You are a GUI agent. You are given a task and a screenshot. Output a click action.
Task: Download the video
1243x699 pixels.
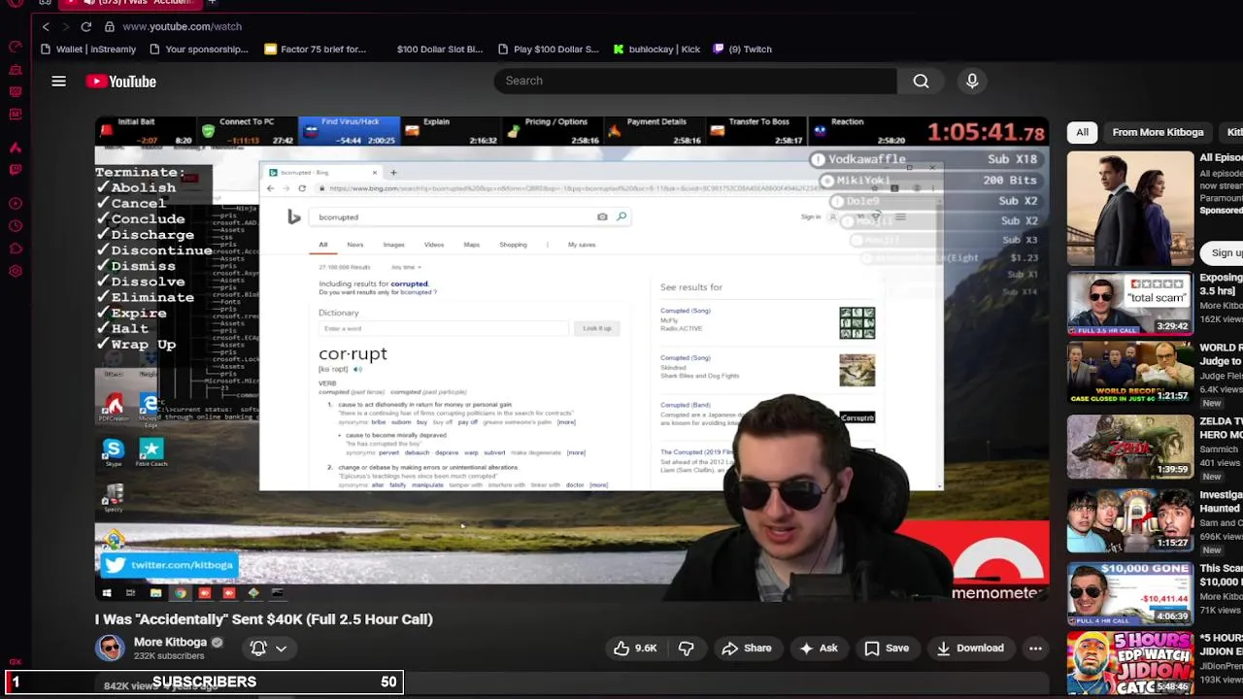click(x=969, y=649)
